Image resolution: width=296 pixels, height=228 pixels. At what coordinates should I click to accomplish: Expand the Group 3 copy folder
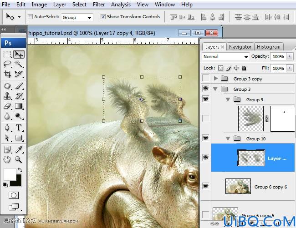(x=215, y=78)
